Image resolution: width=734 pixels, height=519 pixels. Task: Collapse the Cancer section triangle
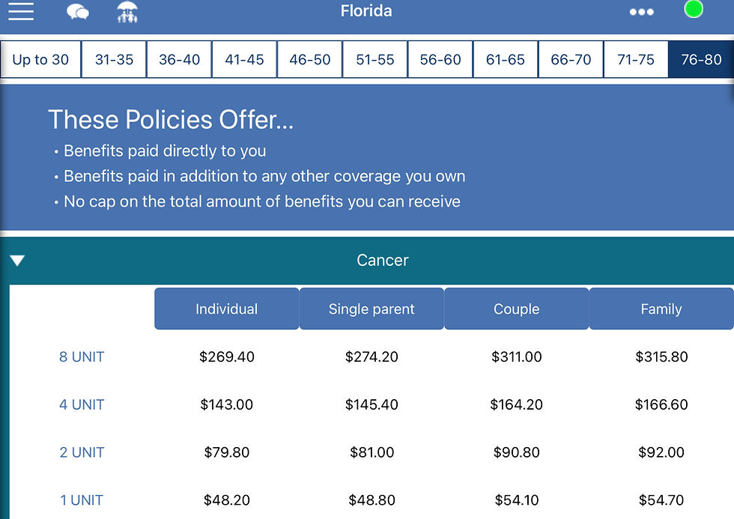18,261
